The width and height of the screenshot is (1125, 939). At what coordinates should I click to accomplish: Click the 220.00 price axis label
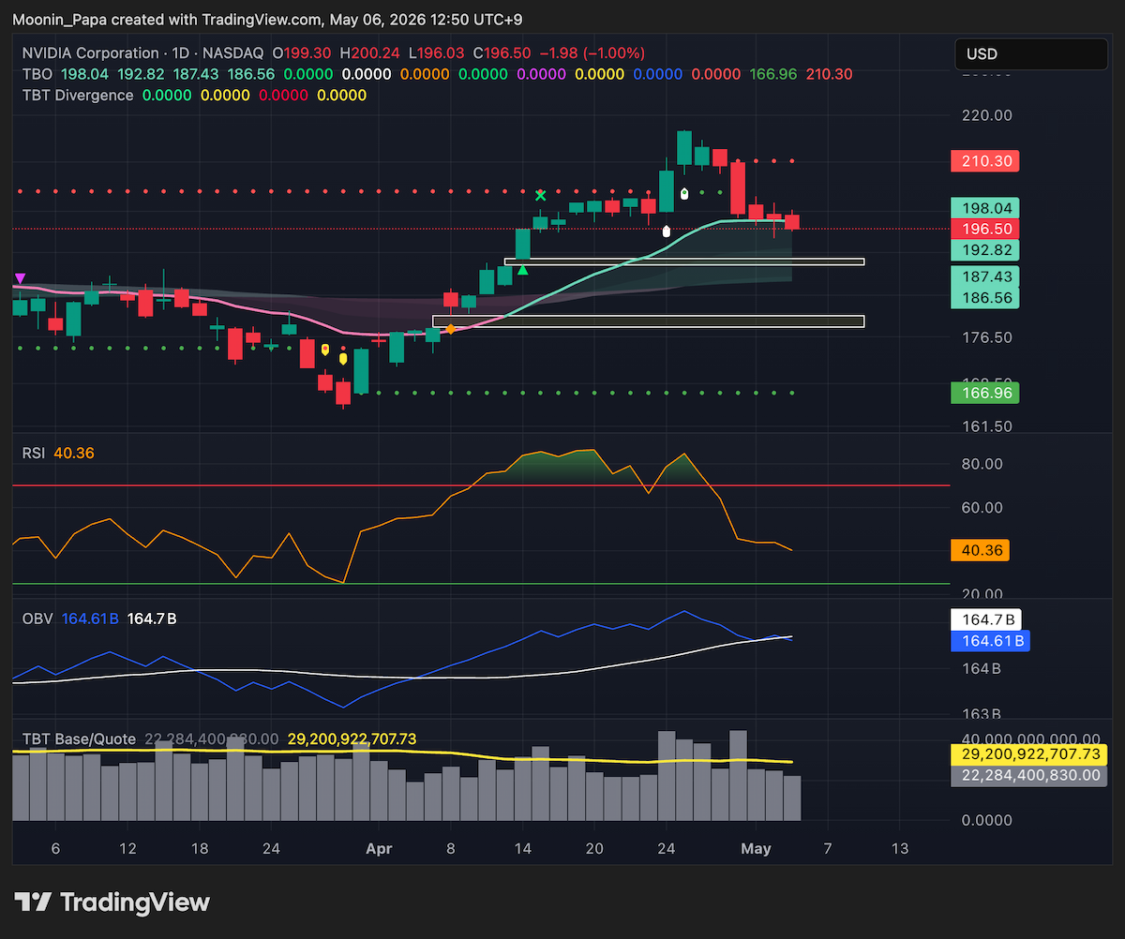click(989, 115)
